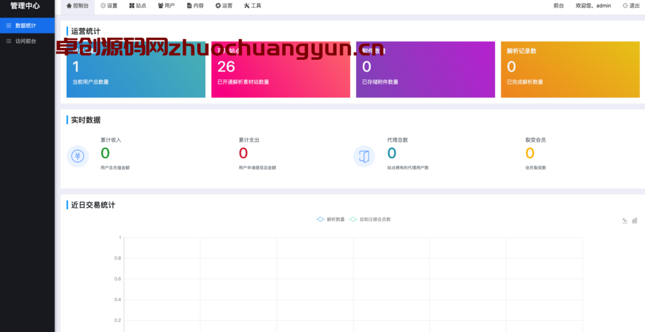Click the 实时数据 section heading
This screenshot has width=645, height=332.
[86, 120]
